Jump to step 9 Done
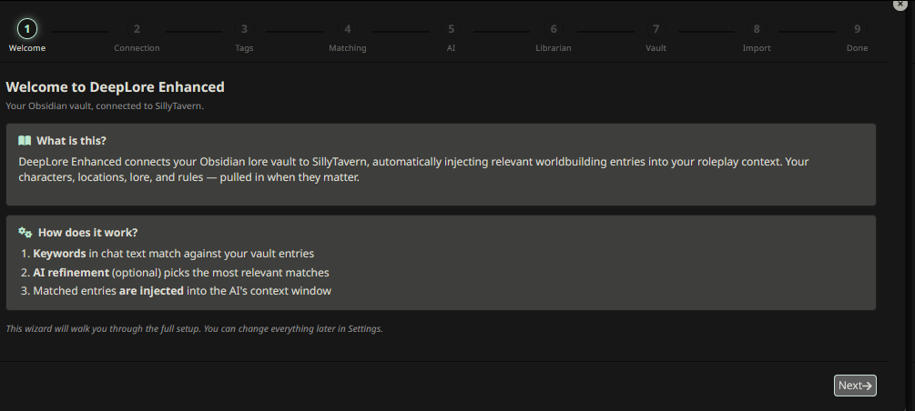 tap(857, 29)
